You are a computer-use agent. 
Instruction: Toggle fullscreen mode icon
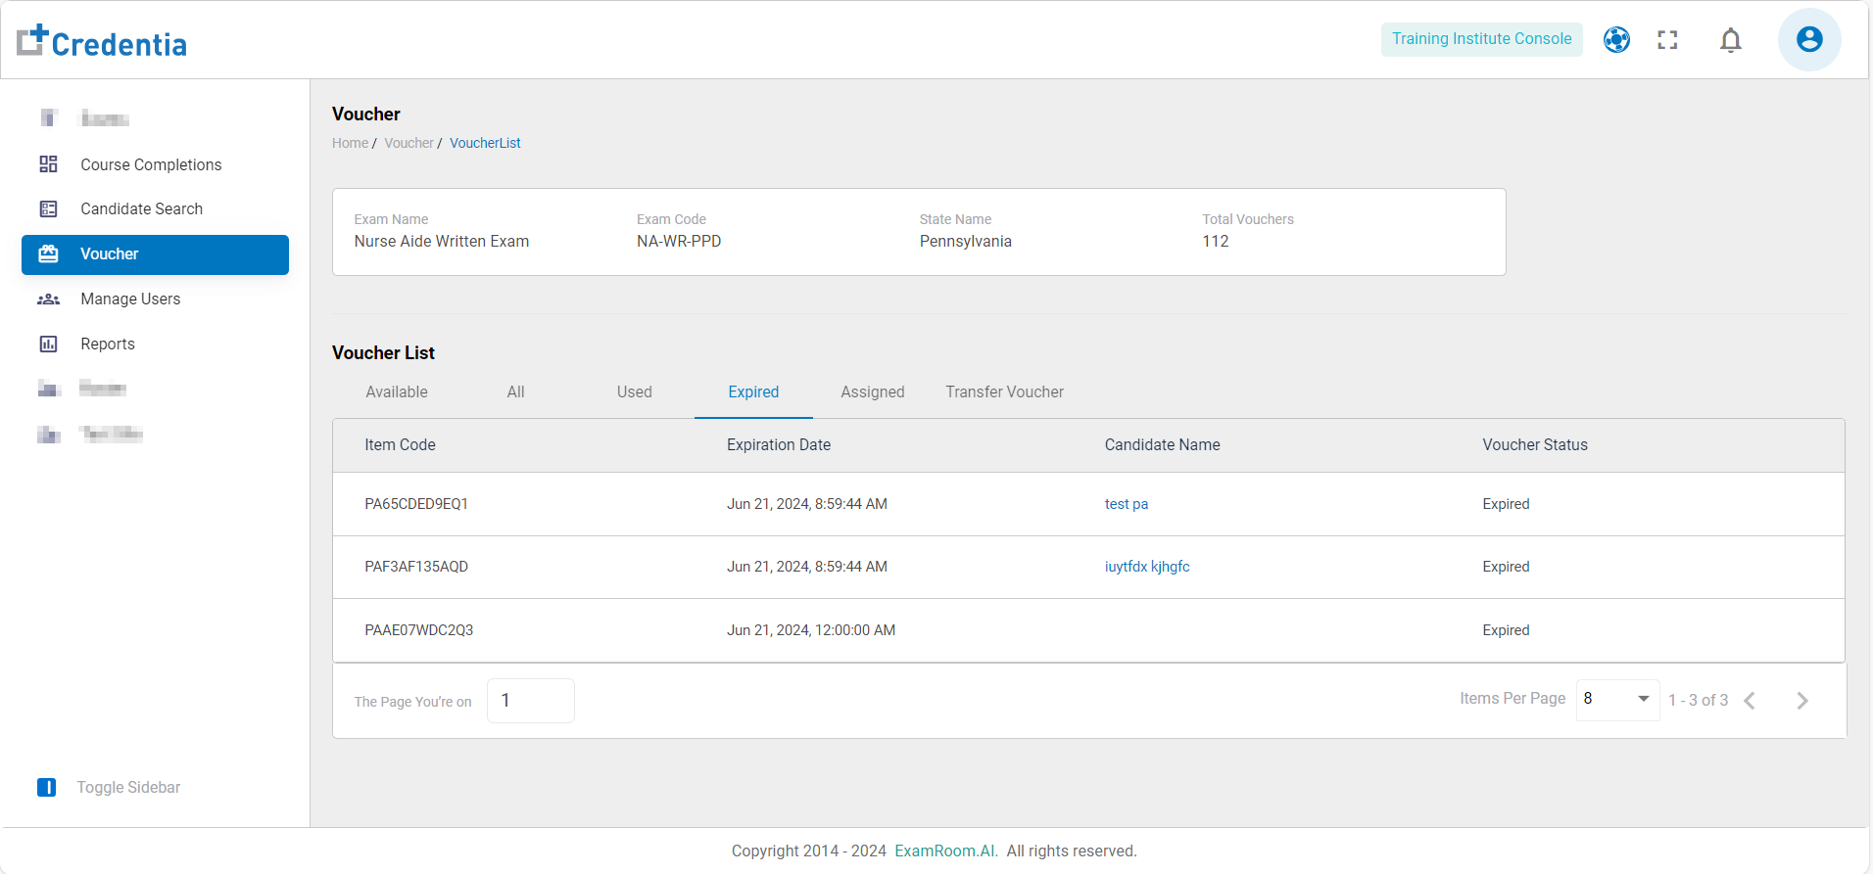click(x=1667, y=39)
